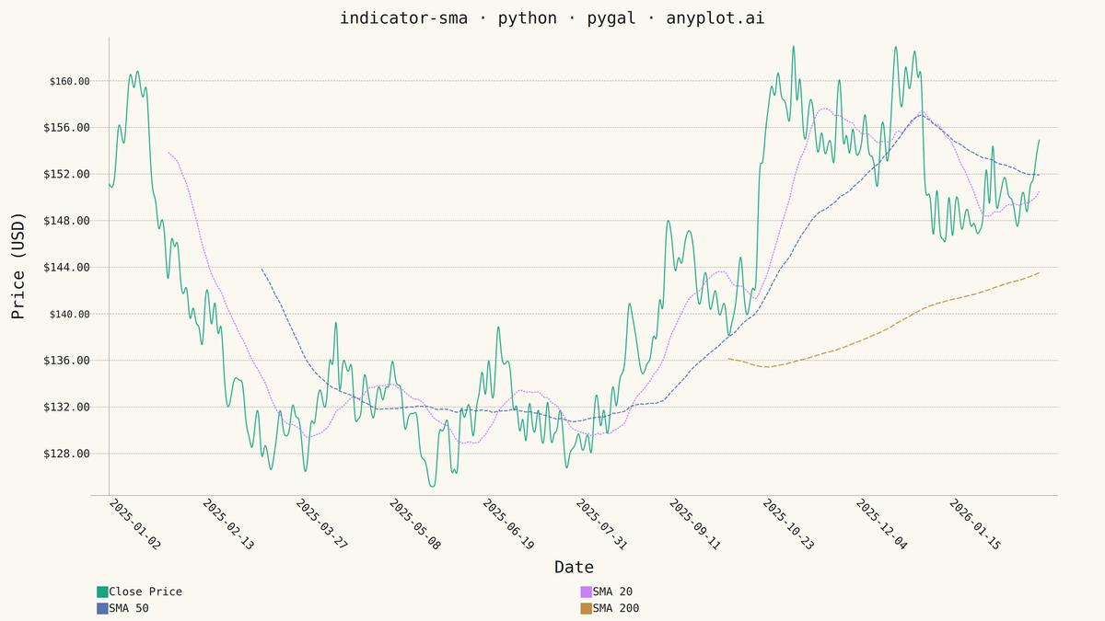Click the last point of the Close Price line
Image resolution: width=1105 pixels, height=621 pixels.
coord(1039,141)
